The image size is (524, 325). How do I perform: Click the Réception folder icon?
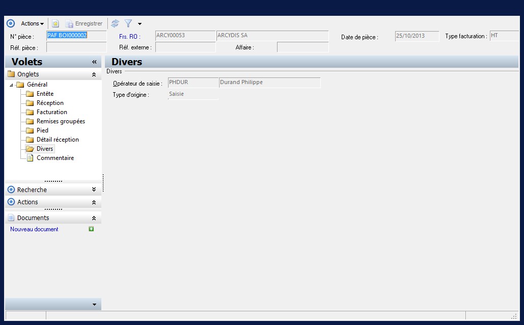tap(30, 103)
